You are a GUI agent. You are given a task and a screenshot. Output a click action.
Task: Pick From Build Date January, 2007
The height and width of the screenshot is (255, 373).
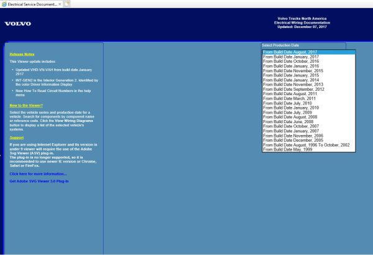tap(309, 131)
